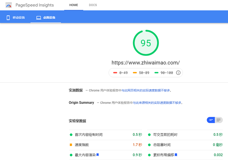Click the 0.9 秒 largest contentful paint value

pos(137,155)
